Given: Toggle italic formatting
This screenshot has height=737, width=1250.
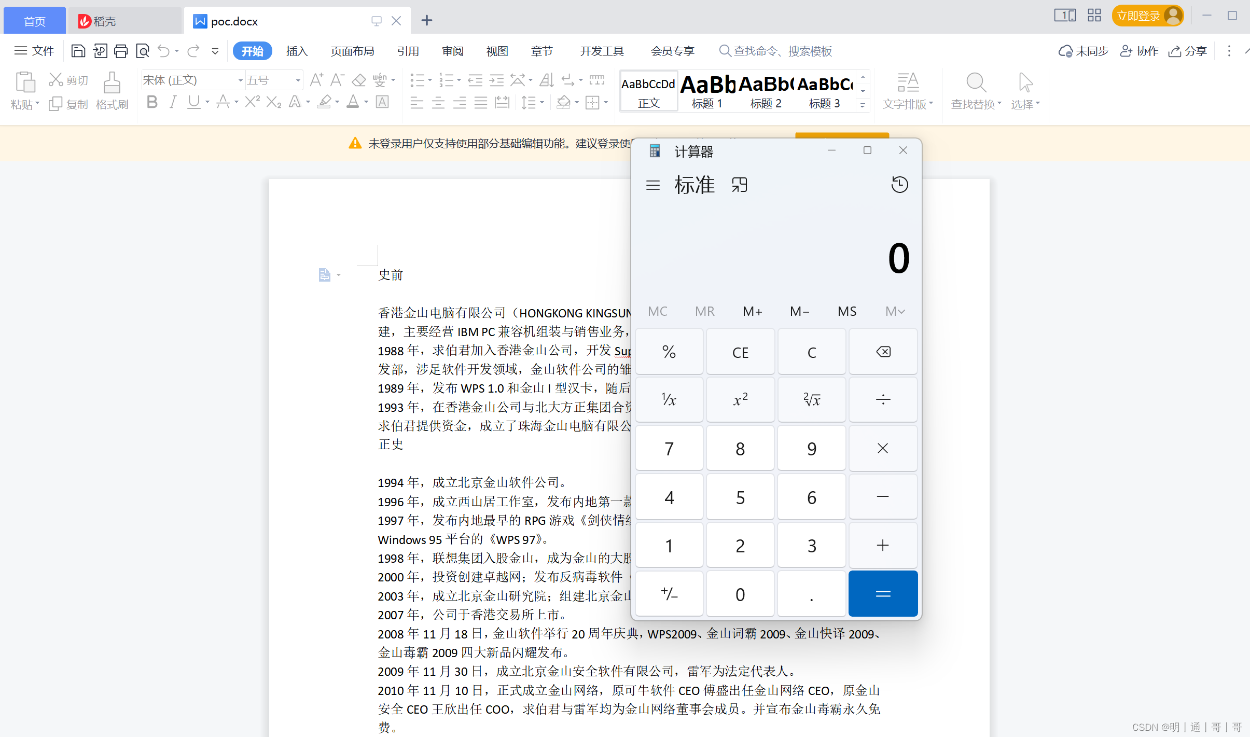Looking at the screenshot, I should coord(173,102).
